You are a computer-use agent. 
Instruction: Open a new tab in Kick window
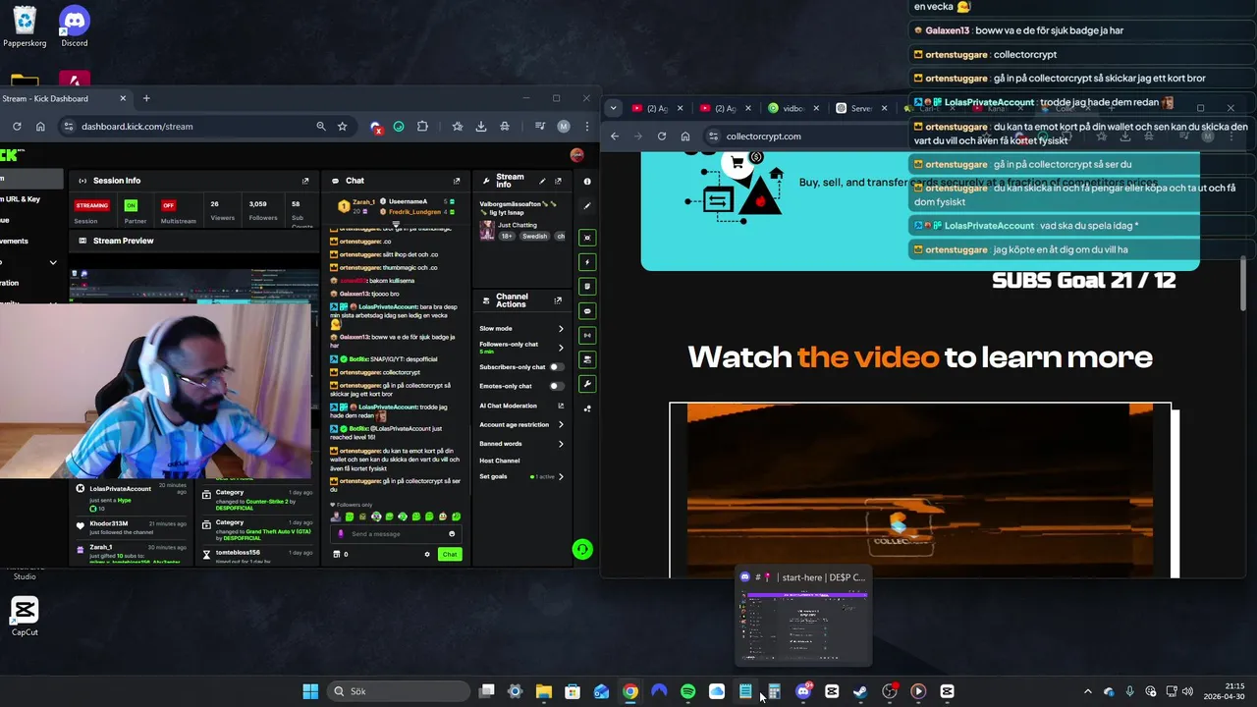(x=146, y=98)
